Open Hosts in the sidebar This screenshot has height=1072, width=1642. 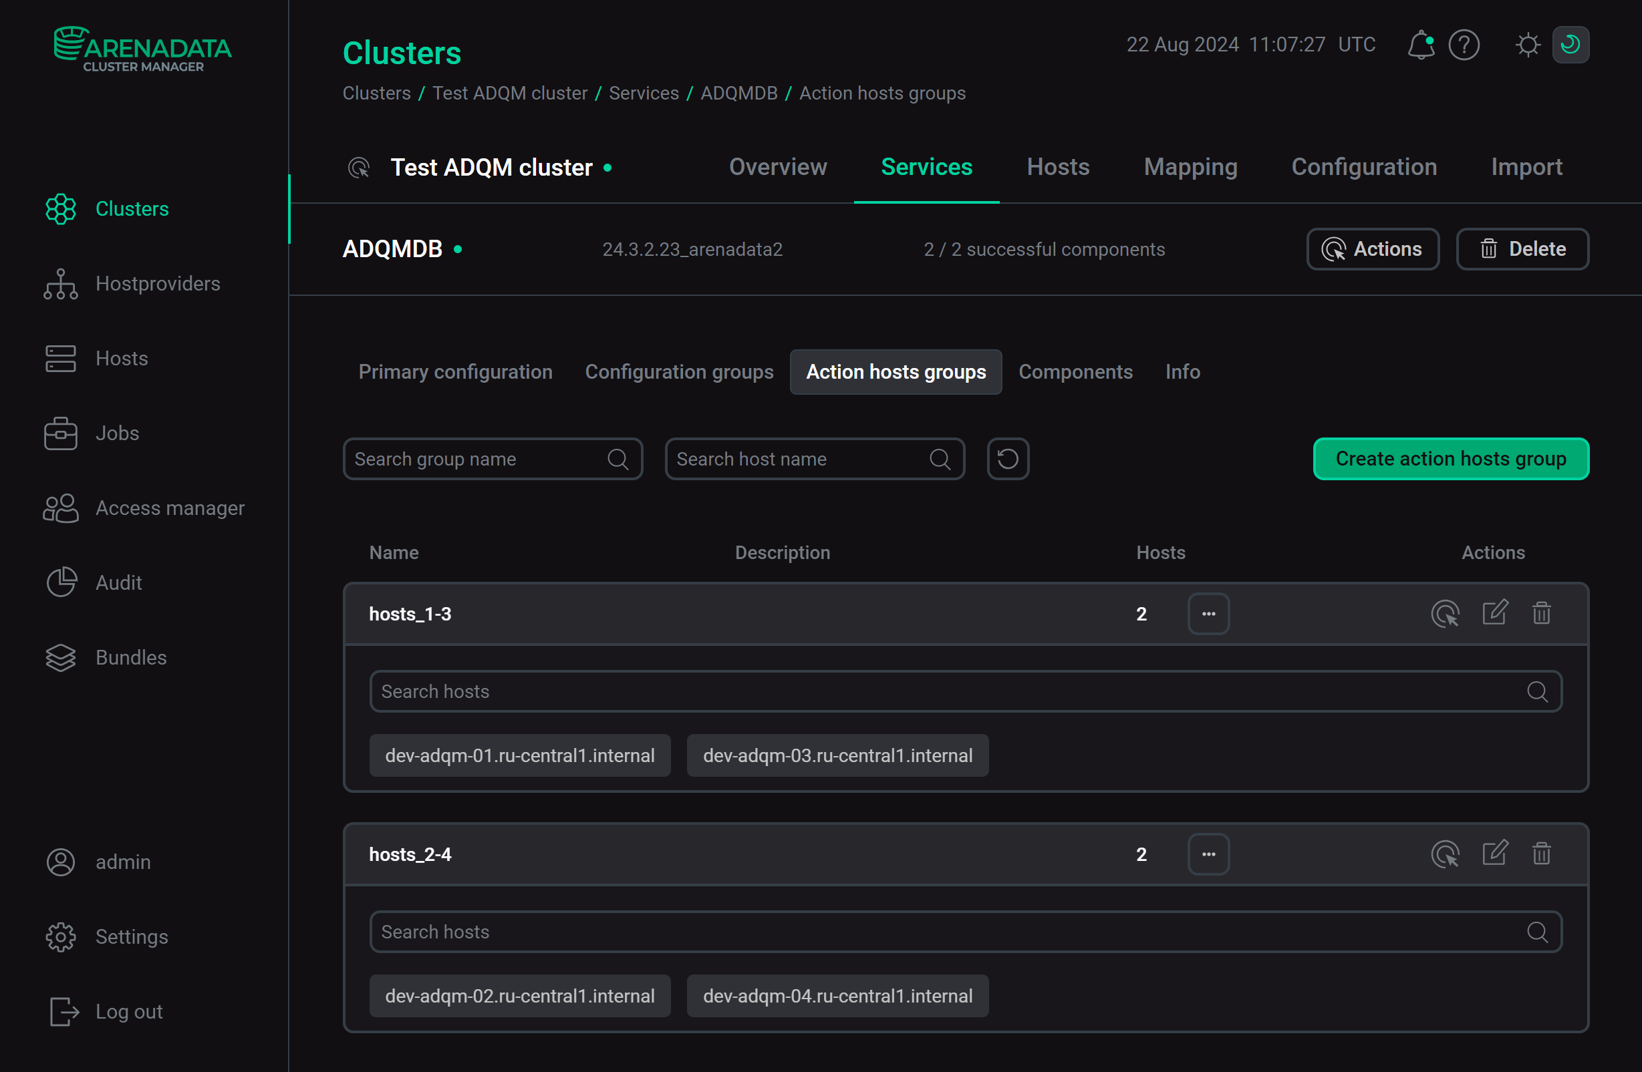point(97,359)
